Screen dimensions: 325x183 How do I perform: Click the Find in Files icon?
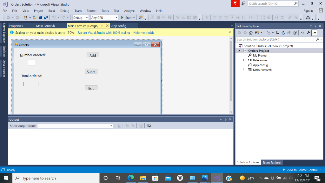(141, 18)
